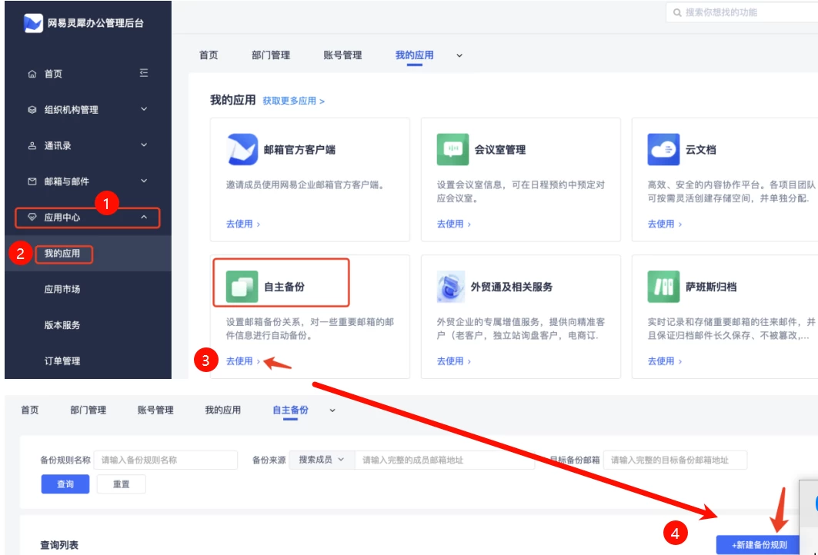Click the 外贸通及相关服务 app icon
Viewport: 818px width, 555px height.
coord(451,287)
